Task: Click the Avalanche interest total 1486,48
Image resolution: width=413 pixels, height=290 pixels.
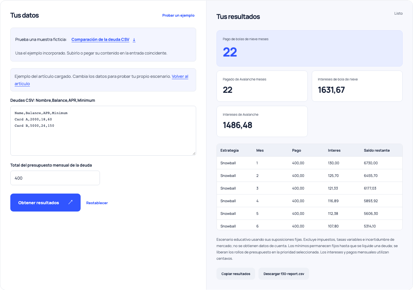Action: coord(237,125)
